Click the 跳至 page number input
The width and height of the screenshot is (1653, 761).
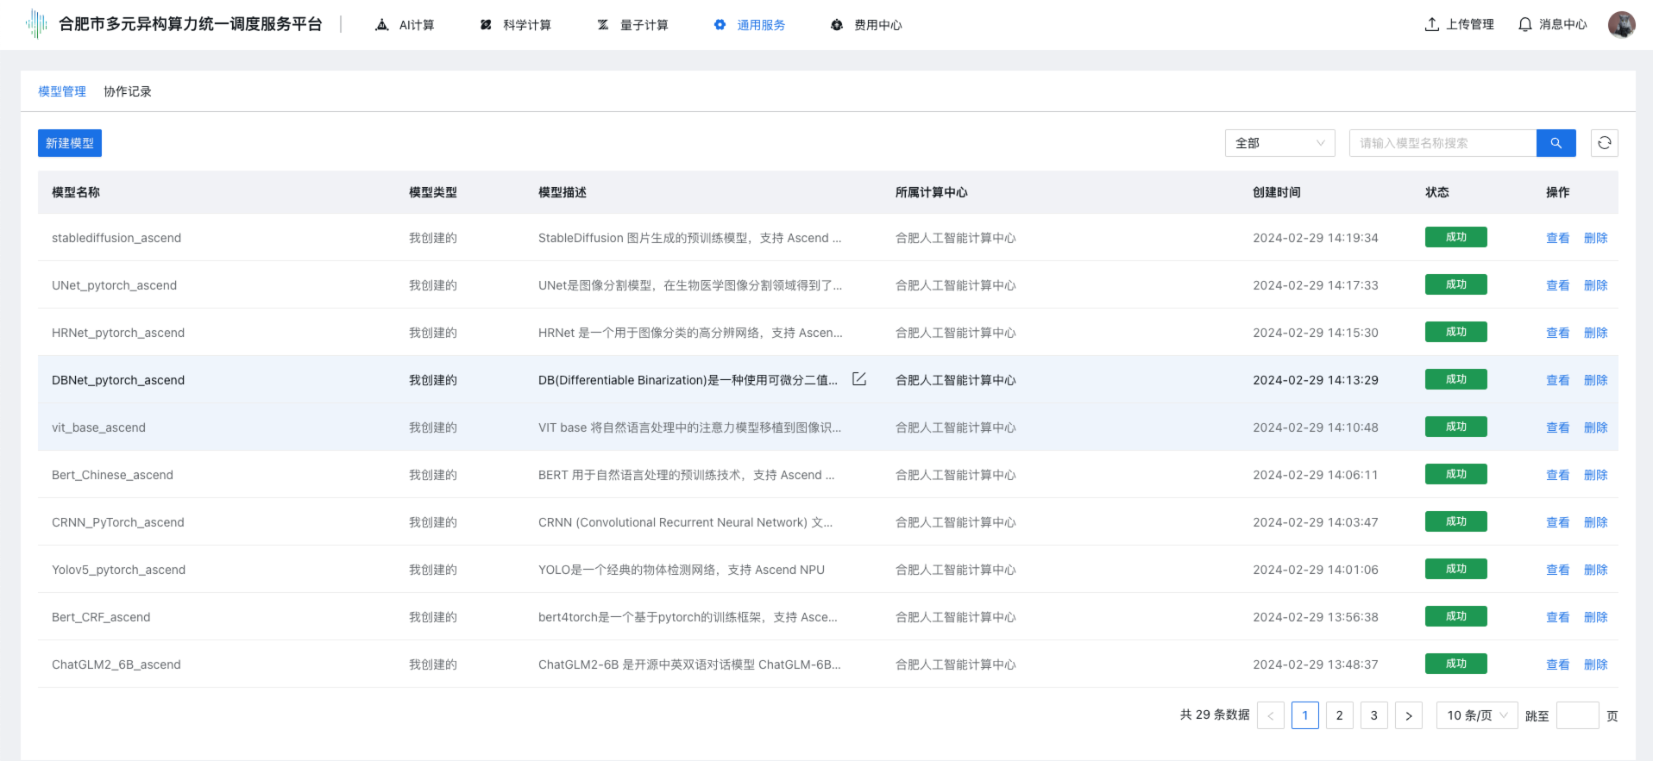(x=1577, y=715)
